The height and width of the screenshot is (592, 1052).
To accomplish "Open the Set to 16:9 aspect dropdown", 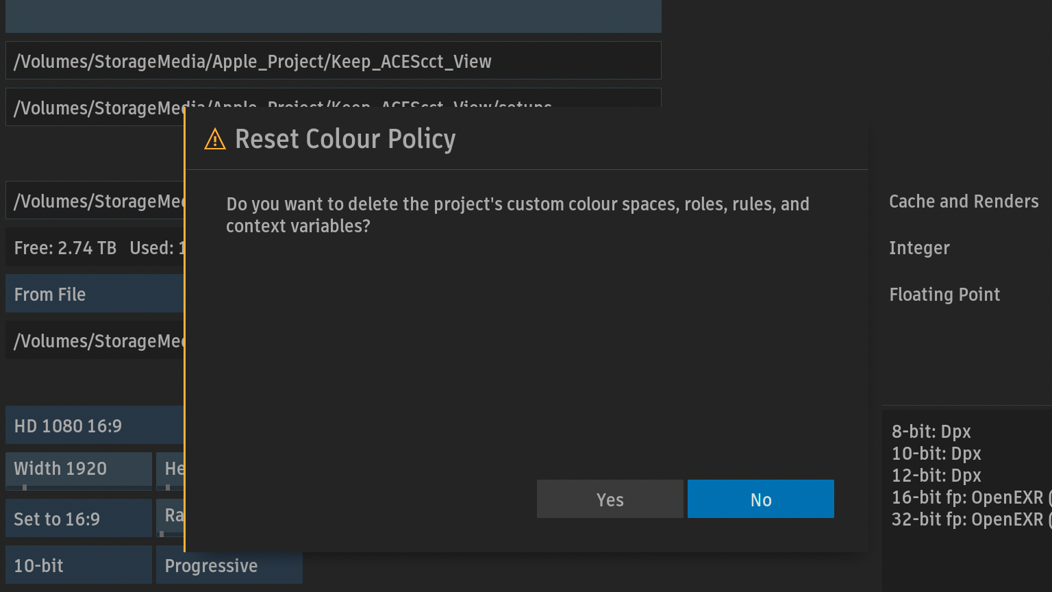I will [79, 519].
